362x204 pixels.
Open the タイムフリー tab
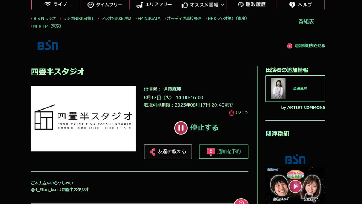(x=104, y=5)
